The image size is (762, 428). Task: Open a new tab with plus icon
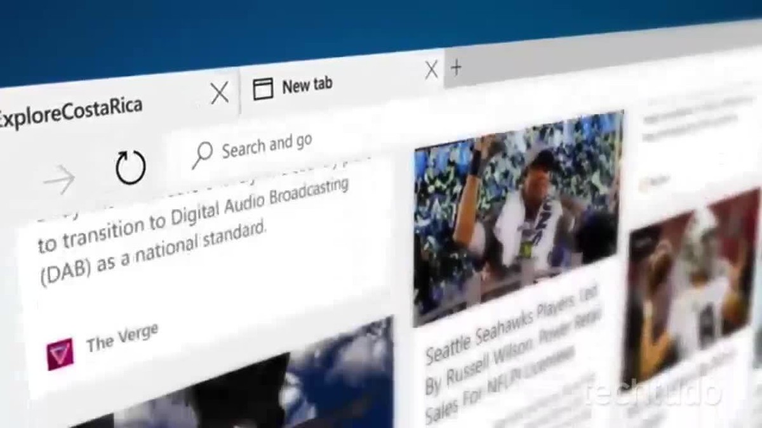(x=456, y=67)
